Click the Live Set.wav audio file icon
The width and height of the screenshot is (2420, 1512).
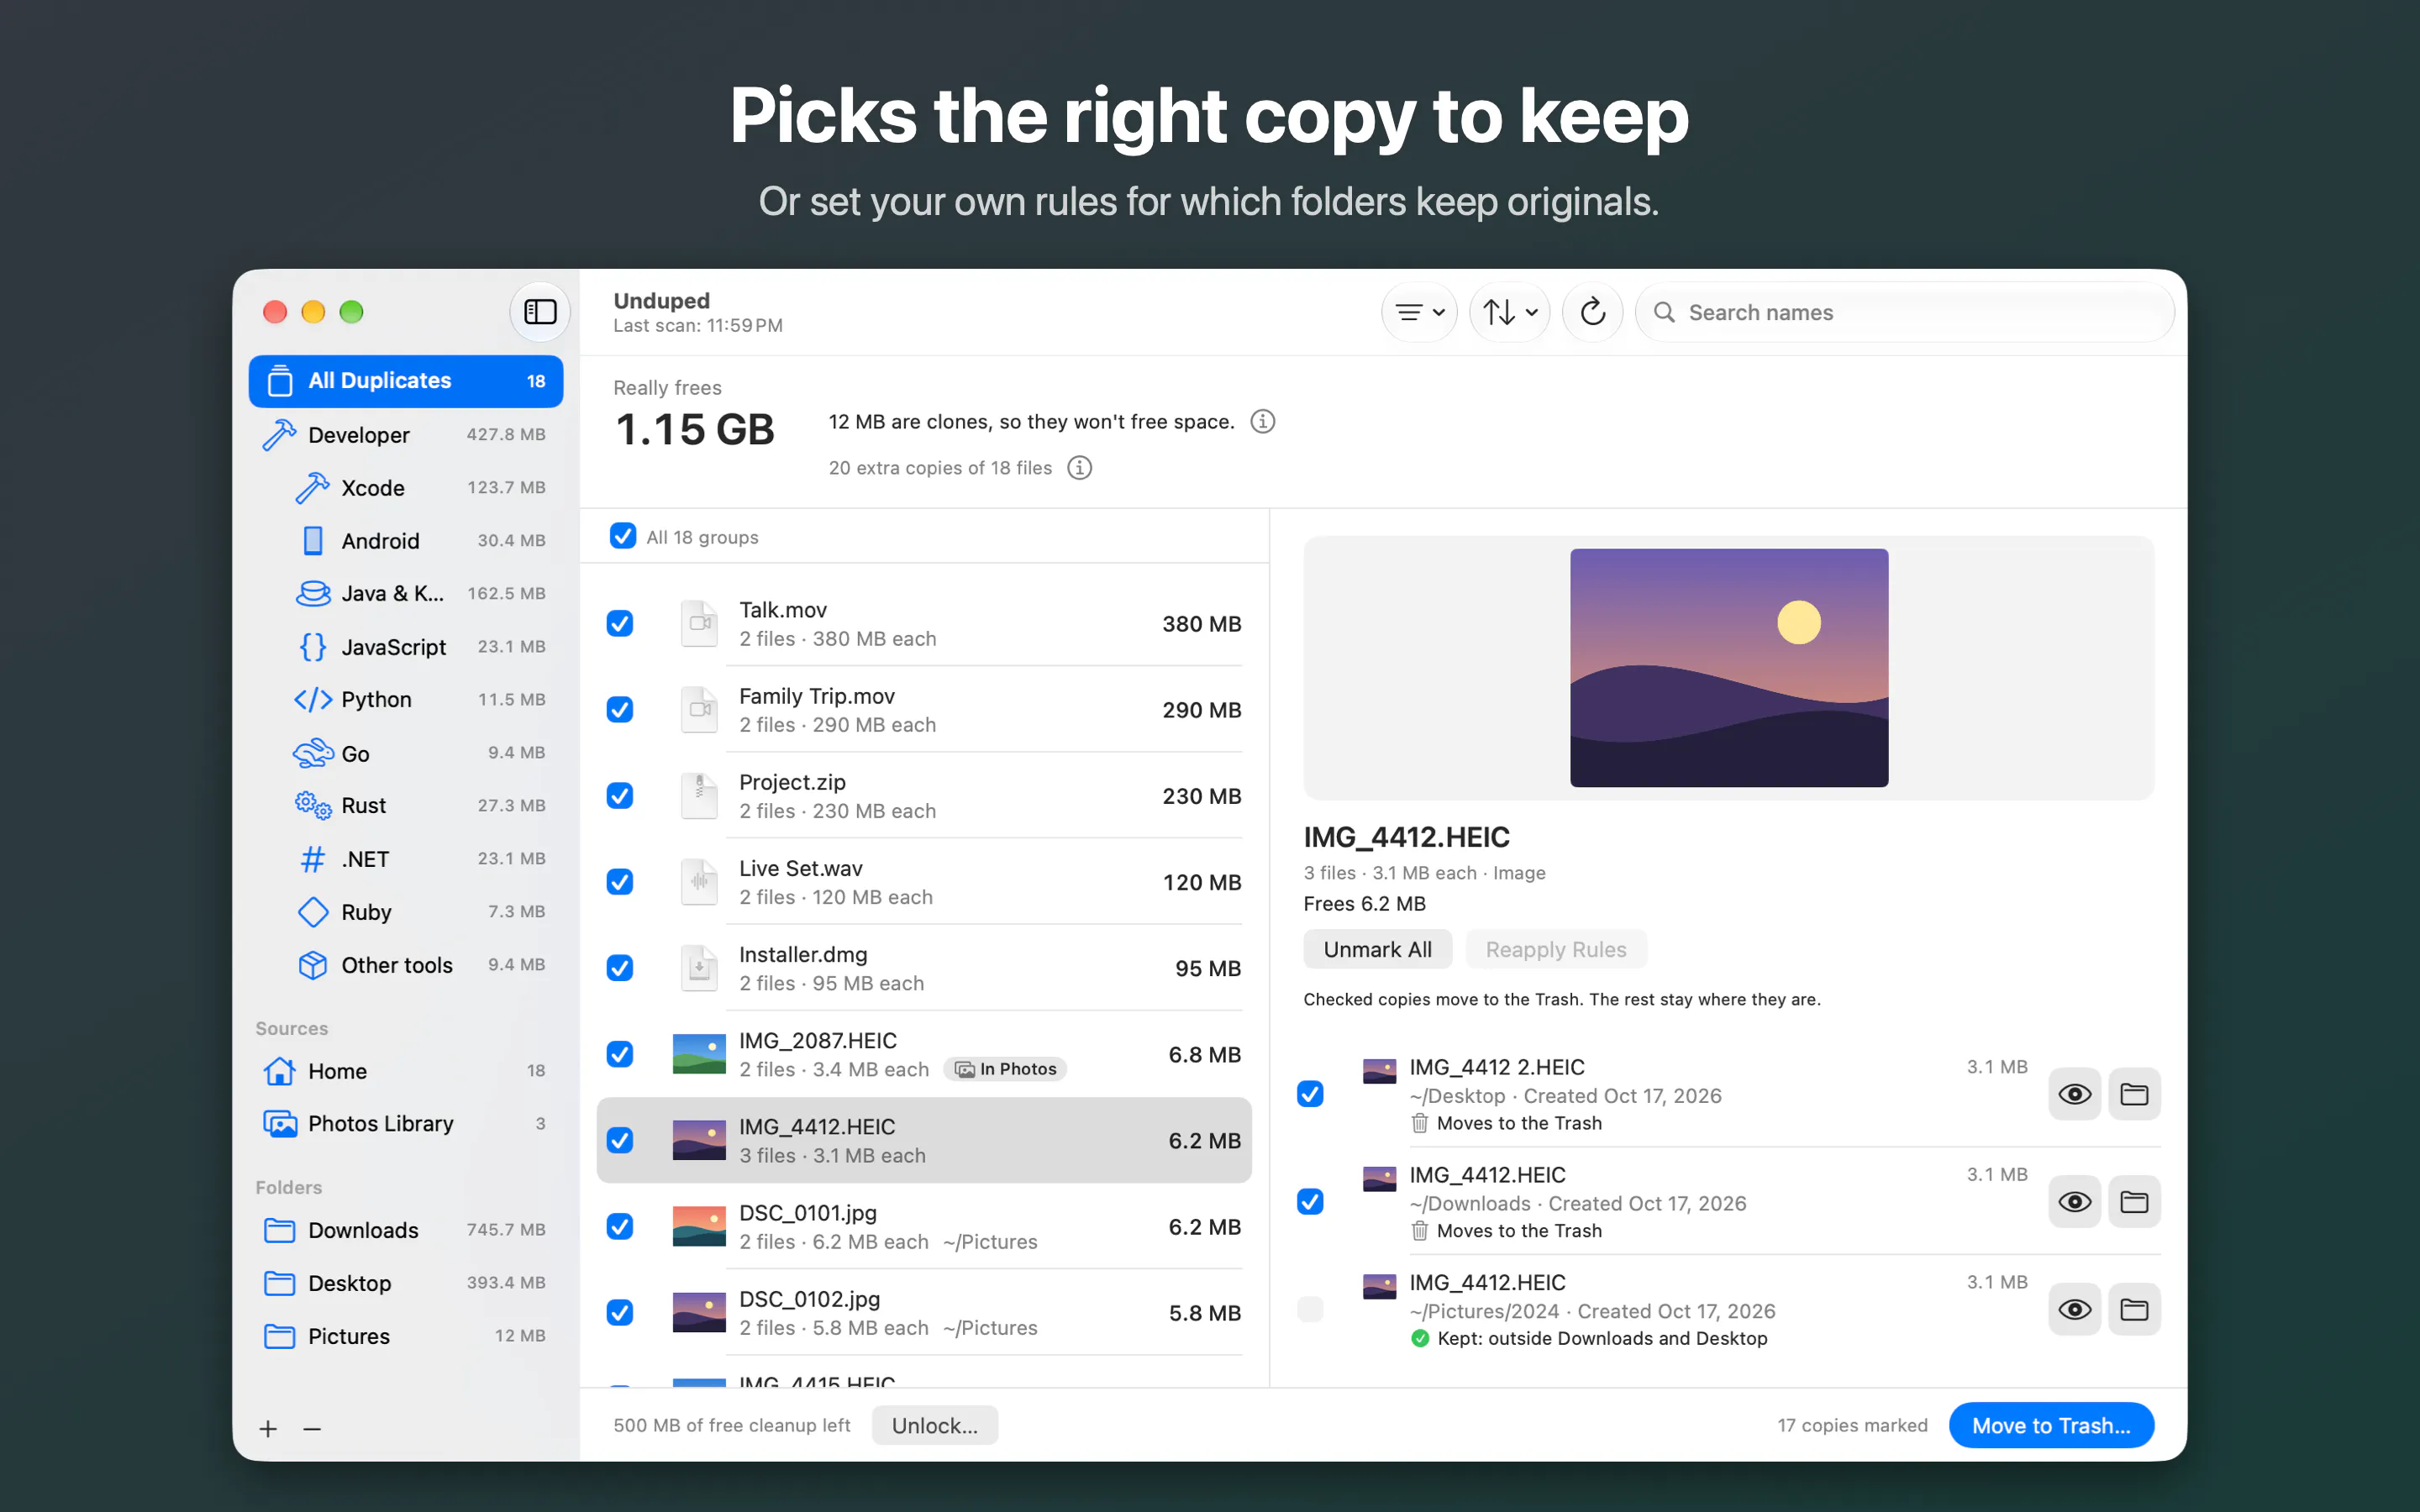pos(699,882)
